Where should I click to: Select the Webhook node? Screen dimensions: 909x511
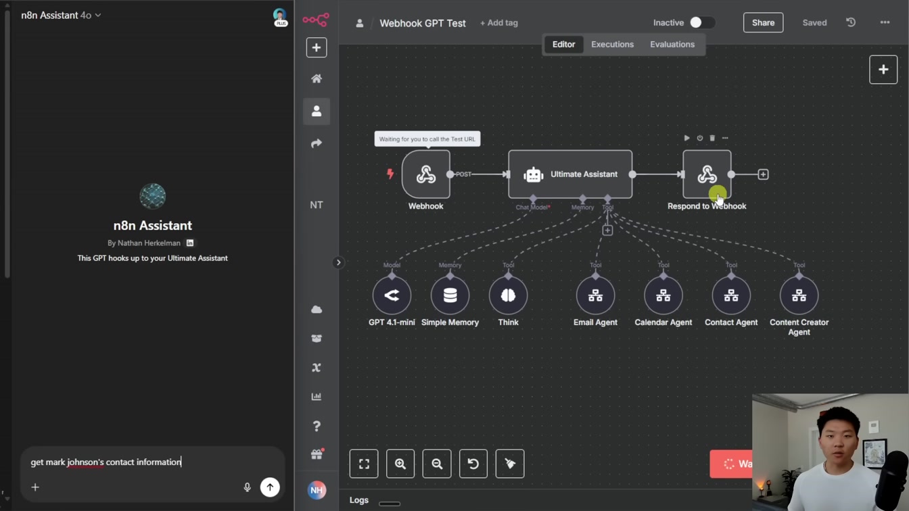click(x=425, y=174)
